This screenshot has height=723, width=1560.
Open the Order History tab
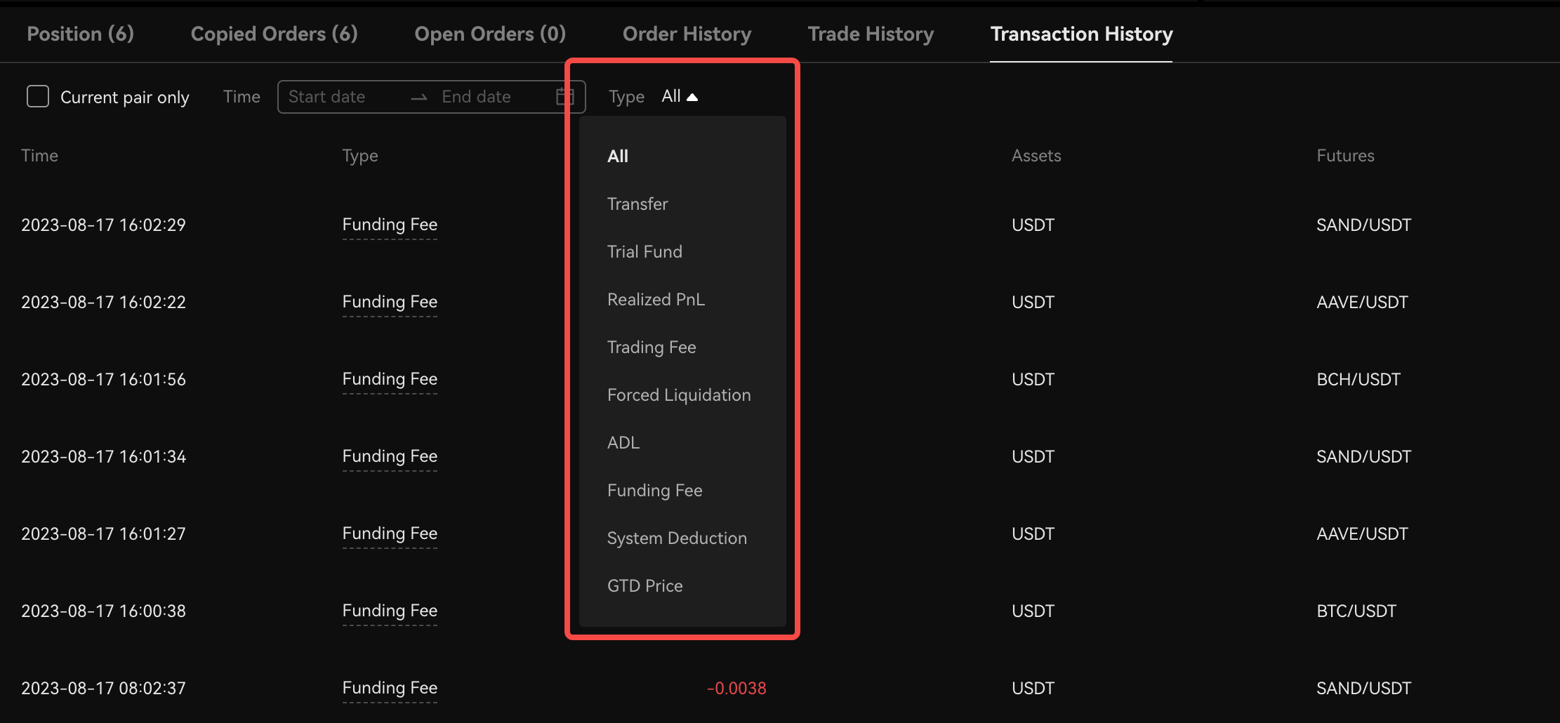point(687,34)
